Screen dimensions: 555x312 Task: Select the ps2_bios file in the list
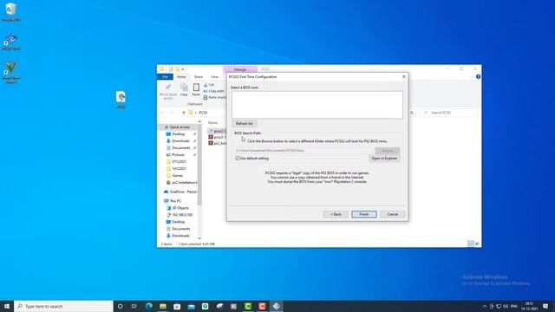click(x=218, y=143)
